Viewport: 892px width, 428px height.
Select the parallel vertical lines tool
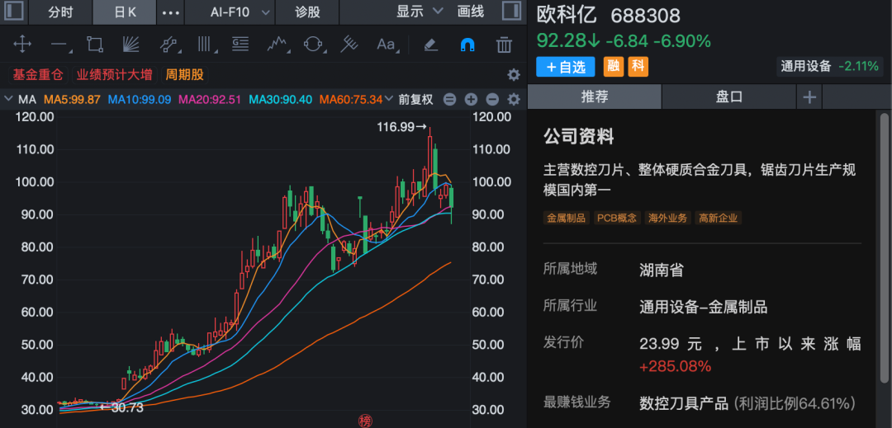(x=205, y=45)
